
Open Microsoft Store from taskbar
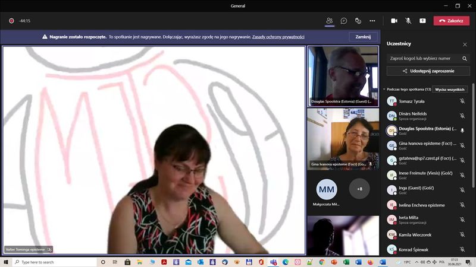(x=127, y=262)
